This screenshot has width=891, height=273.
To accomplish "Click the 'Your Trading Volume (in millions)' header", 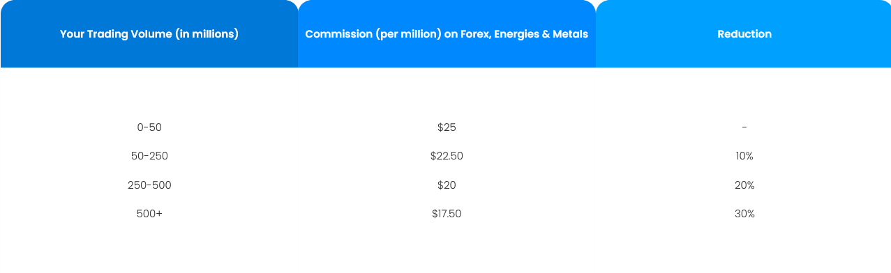I will coord(149,33).
